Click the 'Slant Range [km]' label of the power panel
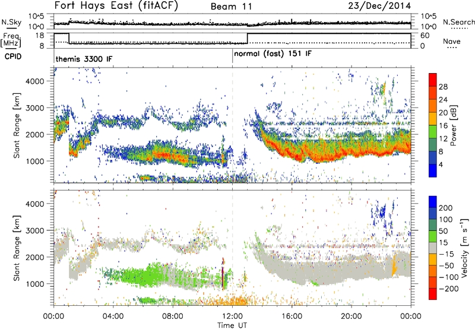 [17, 125]
